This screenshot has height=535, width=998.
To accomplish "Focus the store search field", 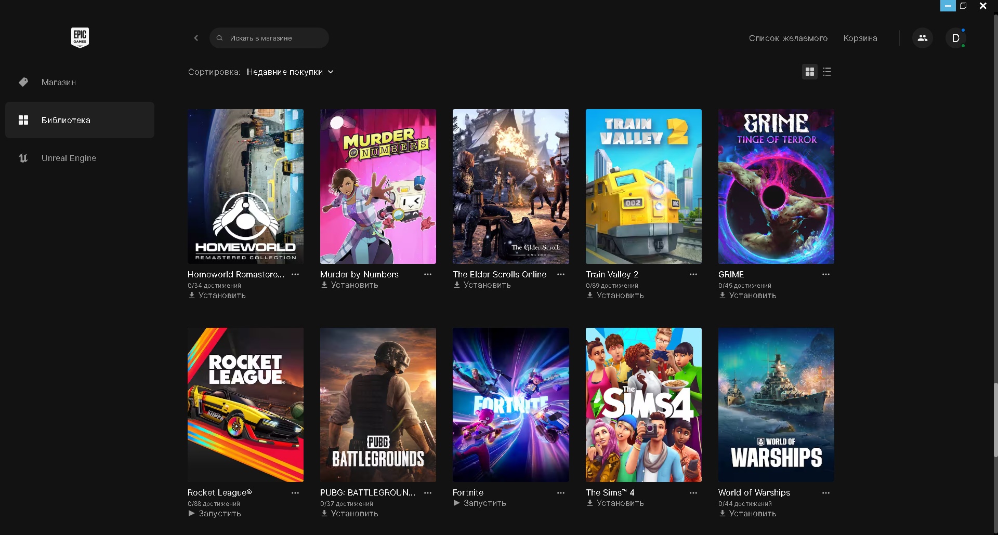I will (269, 38).
